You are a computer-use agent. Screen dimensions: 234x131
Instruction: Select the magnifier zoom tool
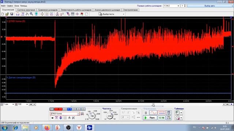(x=31, y=14)
